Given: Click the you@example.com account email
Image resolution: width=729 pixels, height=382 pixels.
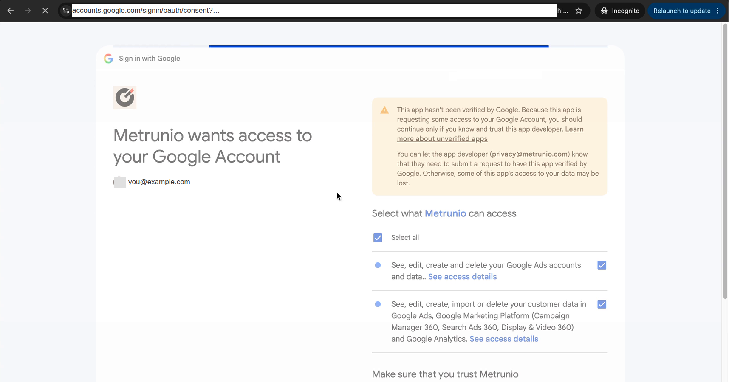Looking at the screenshot, I should (x=159, y=182).
